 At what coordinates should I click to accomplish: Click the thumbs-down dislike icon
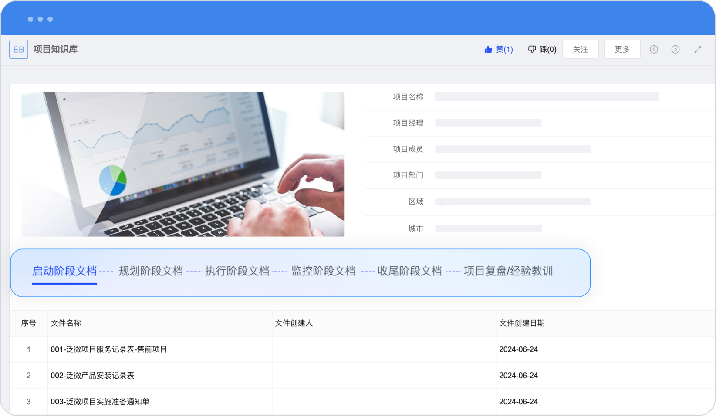coord(532,50)
